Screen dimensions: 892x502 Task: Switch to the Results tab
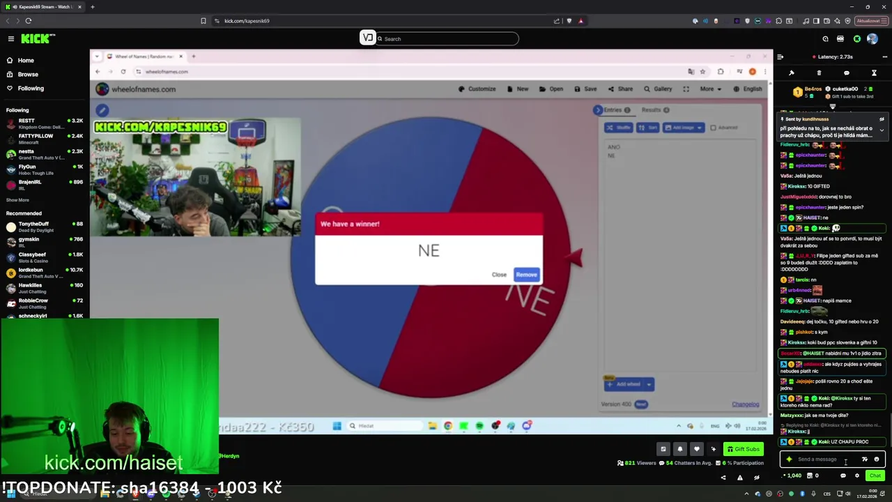(x=655, y=110)
